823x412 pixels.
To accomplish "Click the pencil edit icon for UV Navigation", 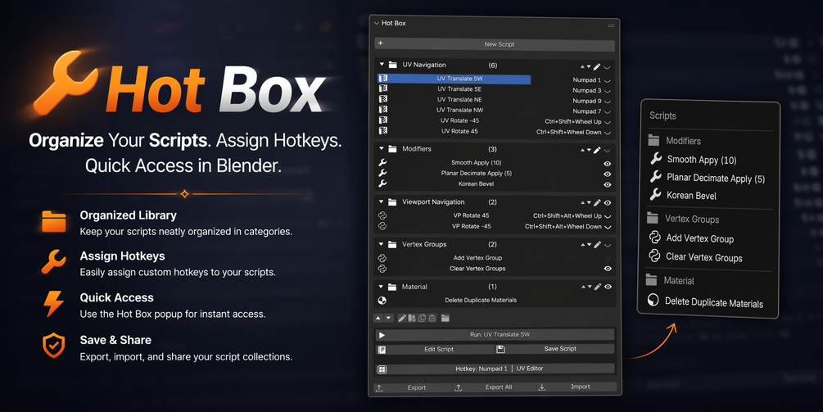I will point(597,66).
